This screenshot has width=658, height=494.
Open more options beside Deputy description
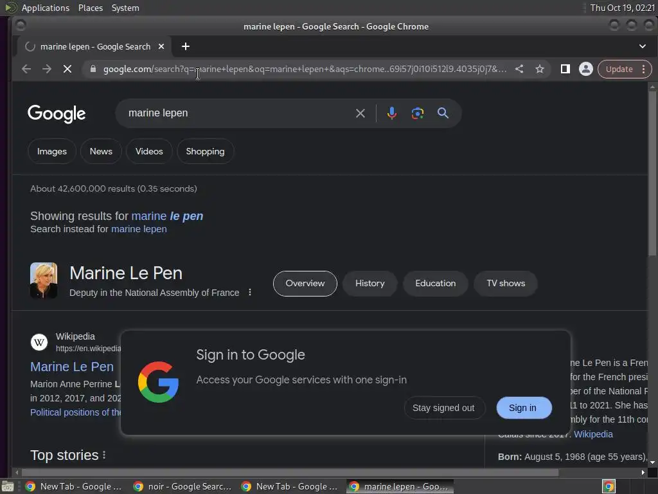click(250, 292)
